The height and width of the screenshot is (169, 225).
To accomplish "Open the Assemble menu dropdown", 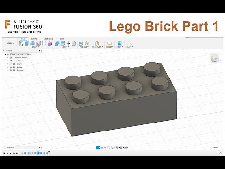I will tap(84, 47).
